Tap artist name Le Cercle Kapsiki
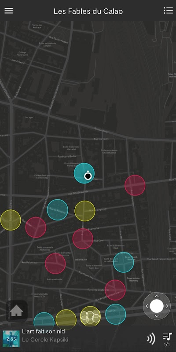This screenshot has height=352, width=176. click(x=45, y=340)
